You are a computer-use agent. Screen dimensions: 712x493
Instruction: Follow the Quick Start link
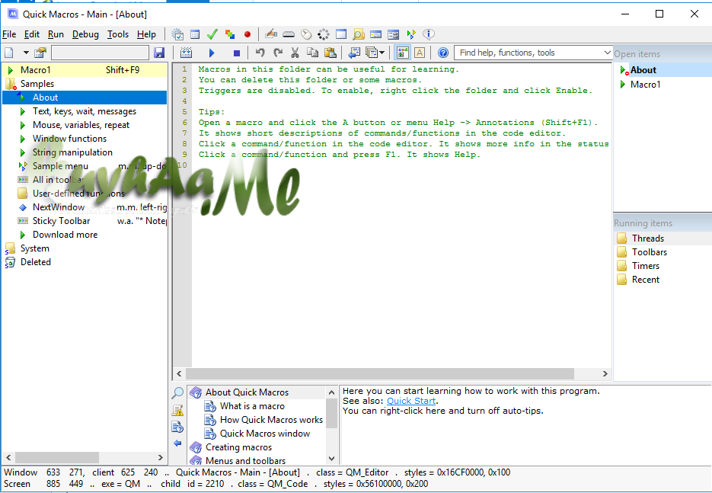(x=411, y=401)
